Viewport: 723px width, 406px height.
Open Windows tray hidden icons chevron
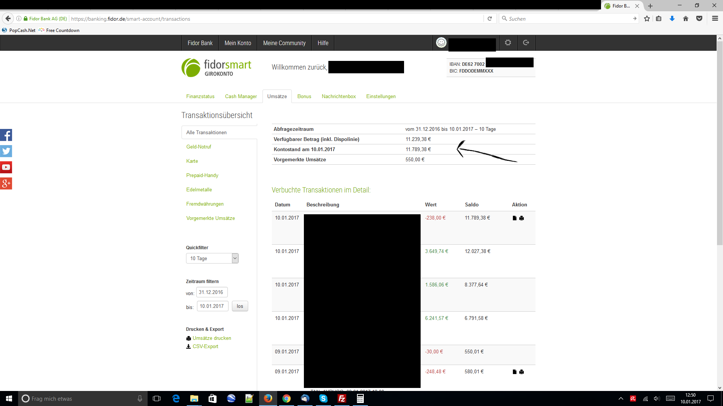[x=621, y=398]
